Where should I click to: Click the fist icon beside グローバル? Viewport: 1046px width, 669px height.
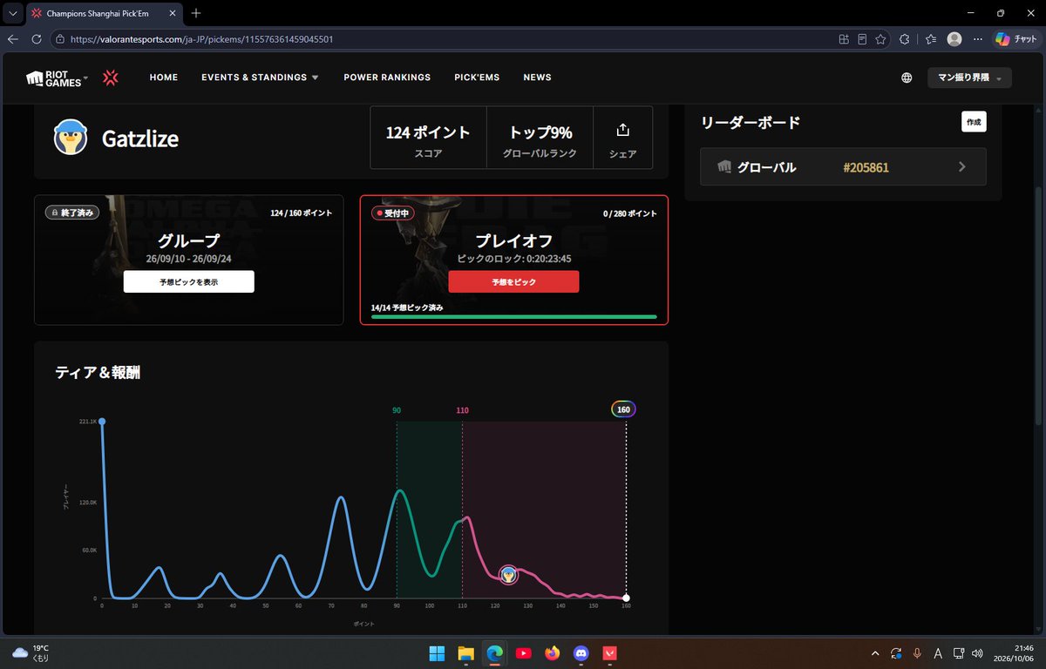click(723, 166)
